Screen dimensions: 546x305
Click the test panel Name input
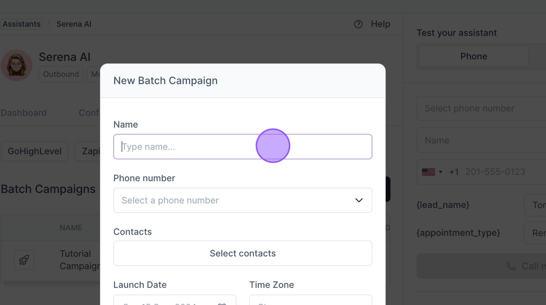[481, 140]
